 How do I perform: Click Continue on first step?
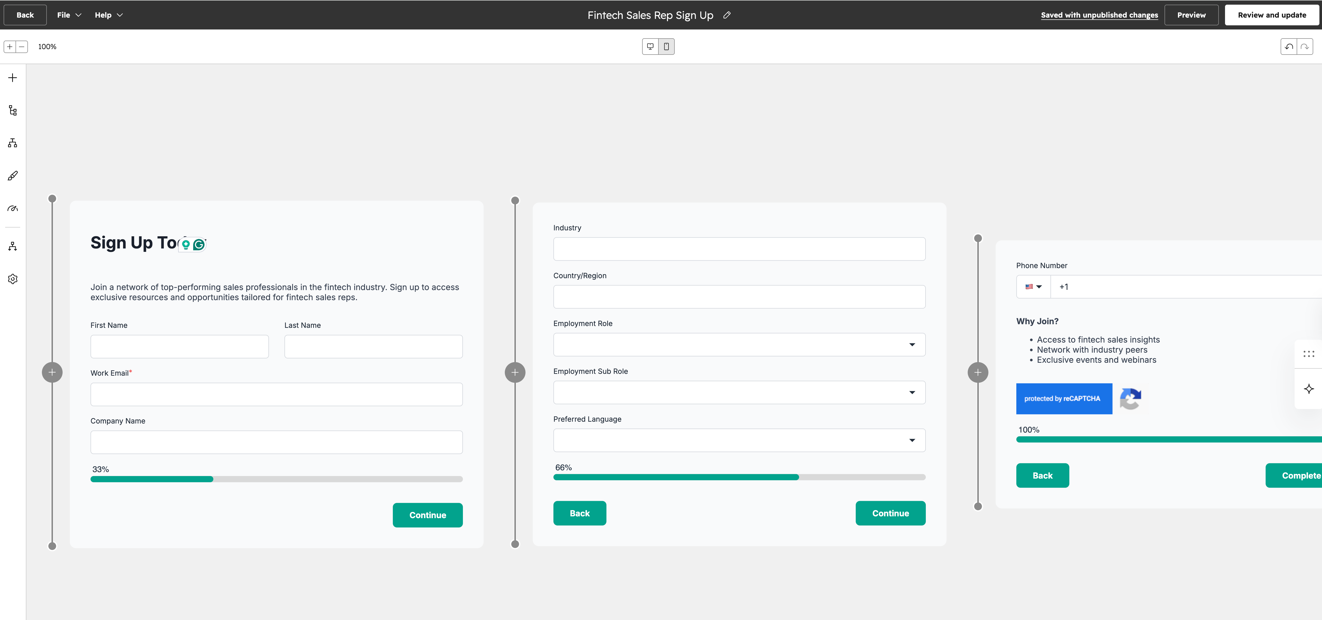[427, 515]
